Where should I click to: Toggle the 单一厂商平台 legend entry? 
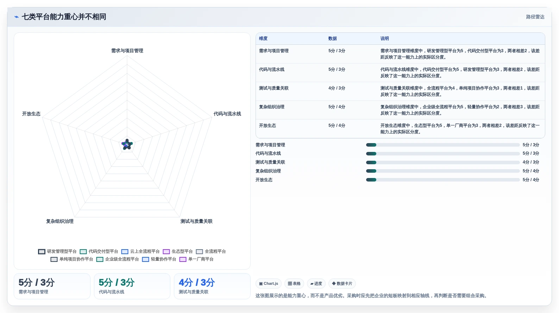coord(196,259)
